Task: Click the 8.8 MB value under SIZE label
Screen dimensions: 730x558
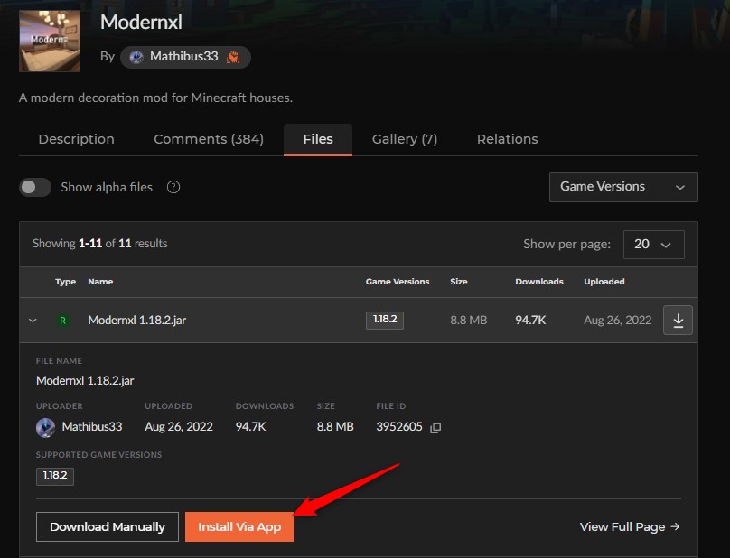Action: pyautogui.click(x=335, y=427)
